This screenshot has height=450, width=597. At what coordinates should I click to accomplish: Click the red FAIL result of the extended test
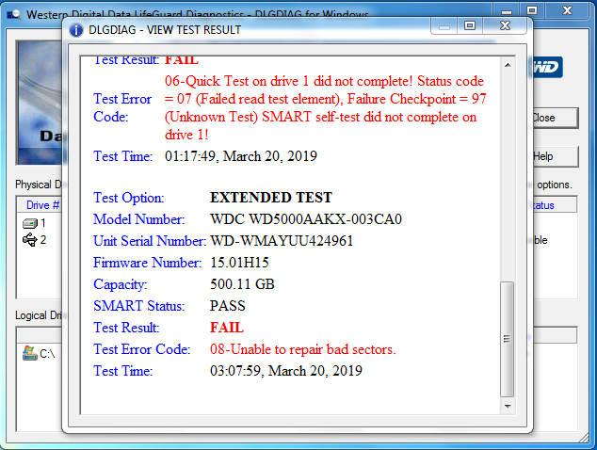pos(227,328)
